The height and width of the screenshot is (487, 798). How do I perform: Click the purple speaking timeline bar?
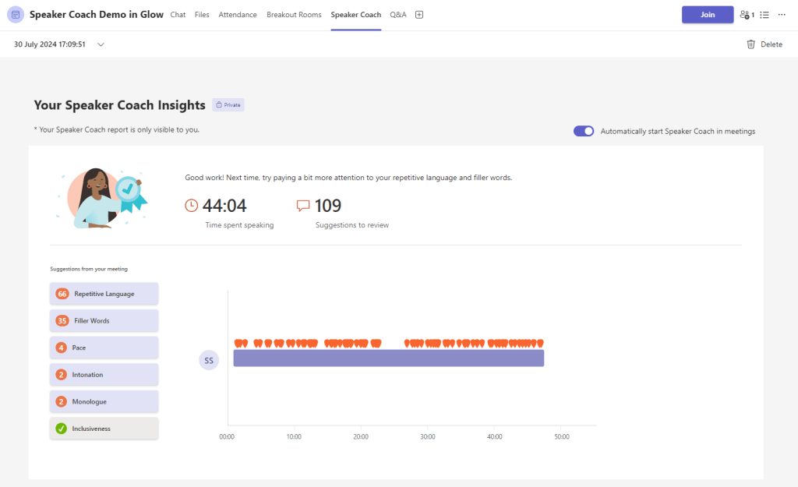pos(390,358)
